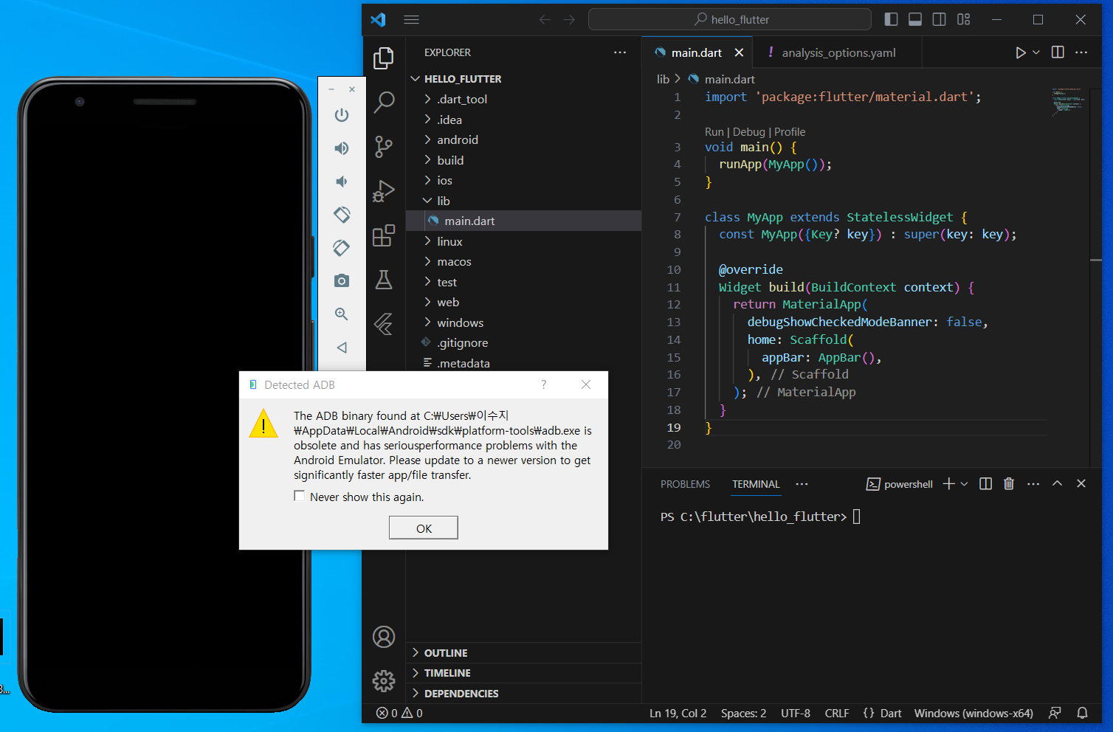This screenshot has width=1113, height=732.
Task: Kill the terminal with trash icon
Action: (x=1009, y=484)
